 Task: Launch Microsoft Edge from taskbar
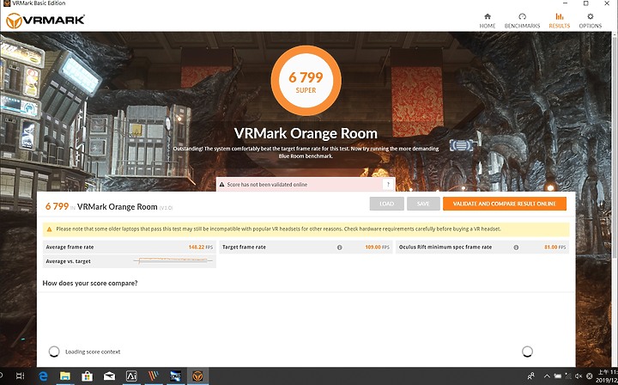tap(43, 376)
